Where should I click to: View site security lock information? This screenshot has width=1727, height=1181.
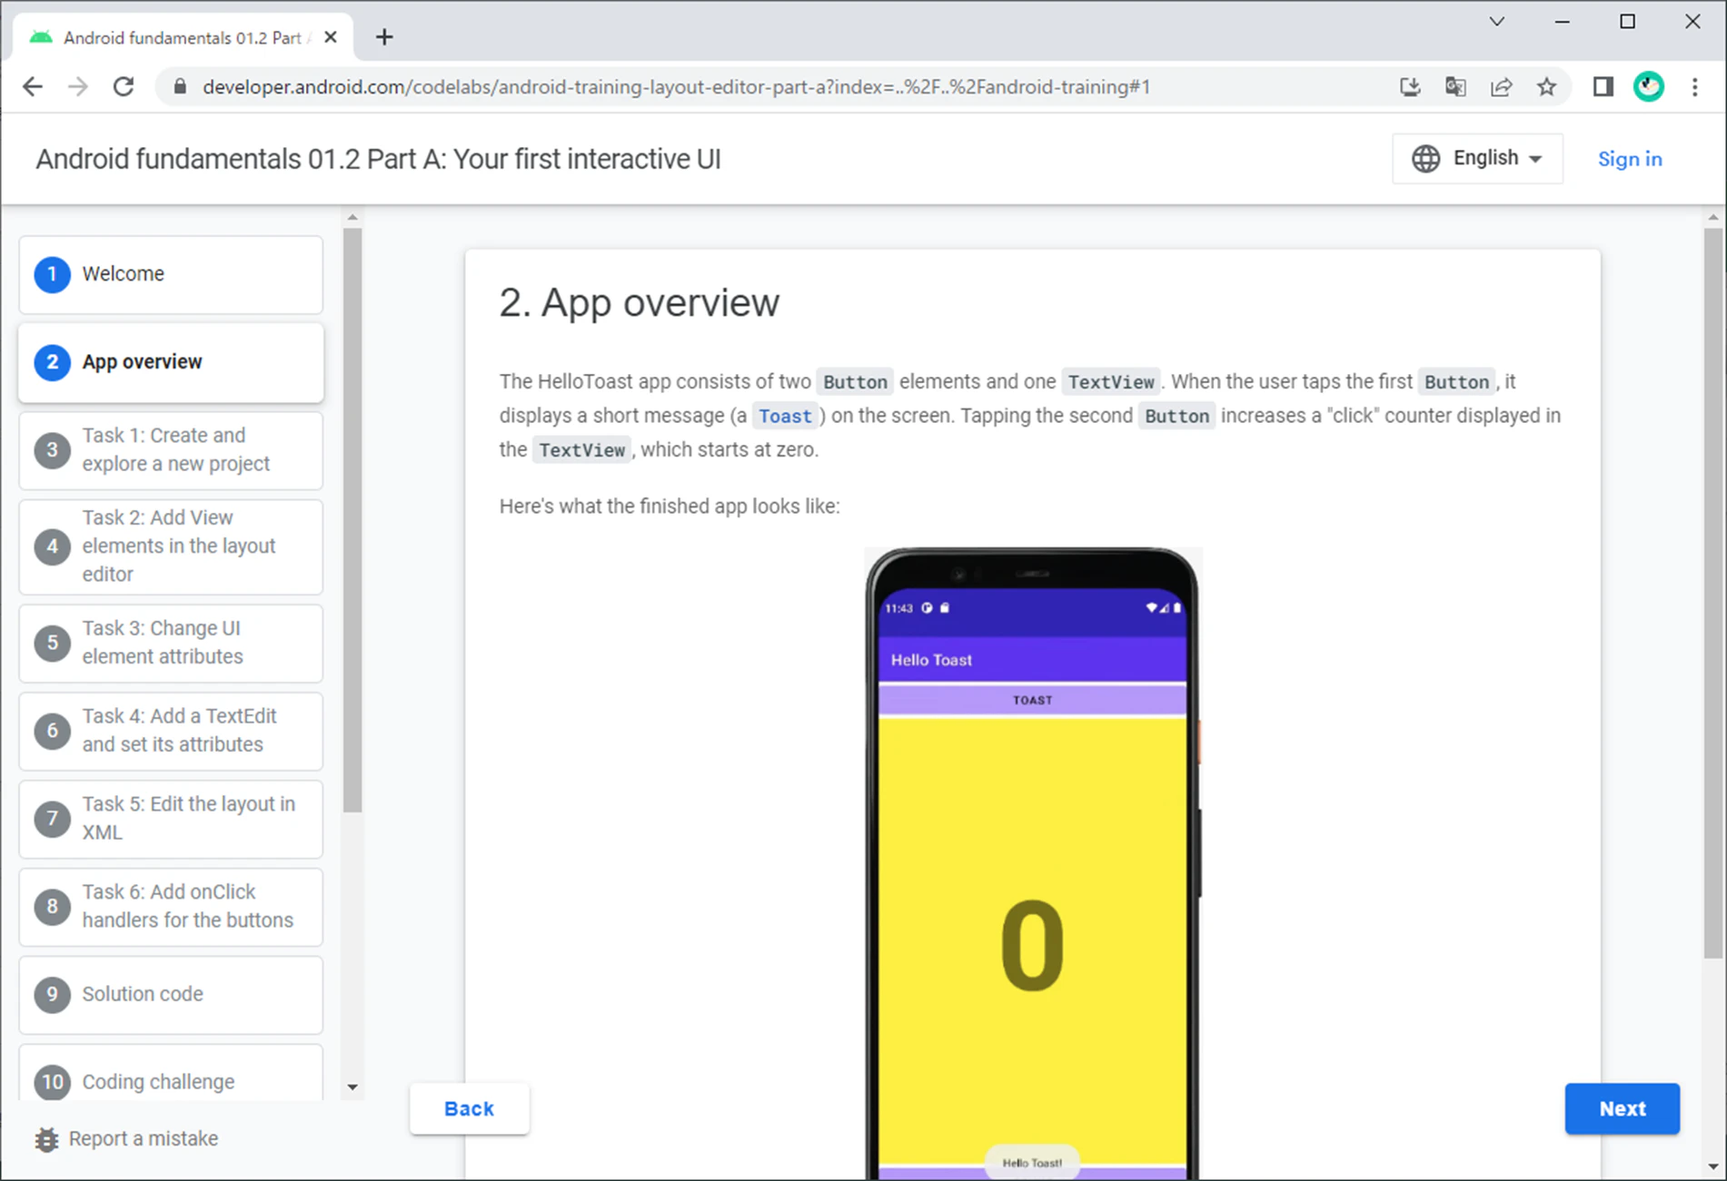tap(180, 87)
